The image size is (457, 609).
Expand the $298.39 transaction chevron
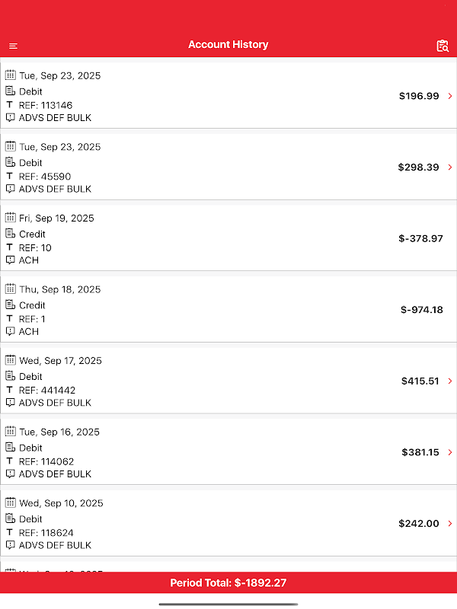(450, 167)
